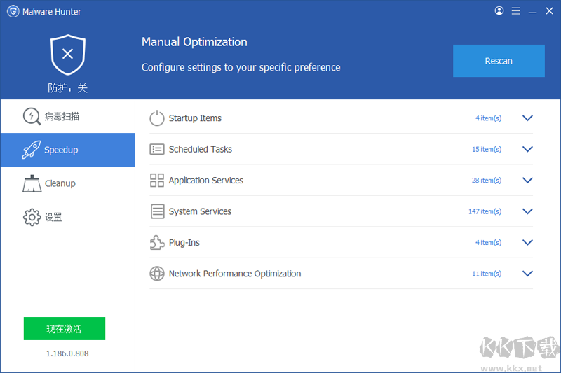Expand the System Services chevron

coord(528,211)
